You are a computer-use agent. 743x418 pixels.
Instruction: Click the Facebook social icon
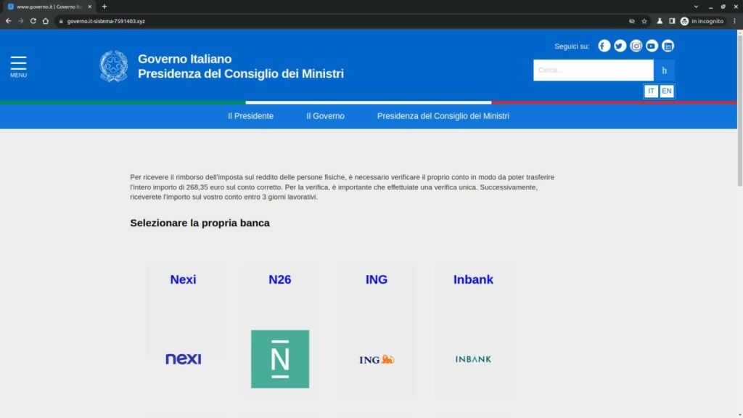pyautogui.click(x=604, y=46)
